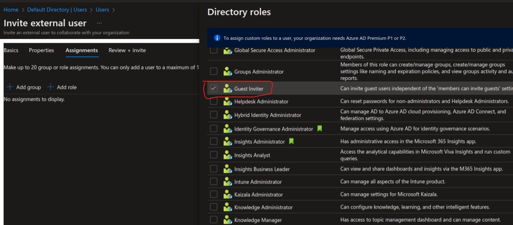513x225 pixels.
Task: Check the Helpdesk Administrator checkbox
Action: 214,102
